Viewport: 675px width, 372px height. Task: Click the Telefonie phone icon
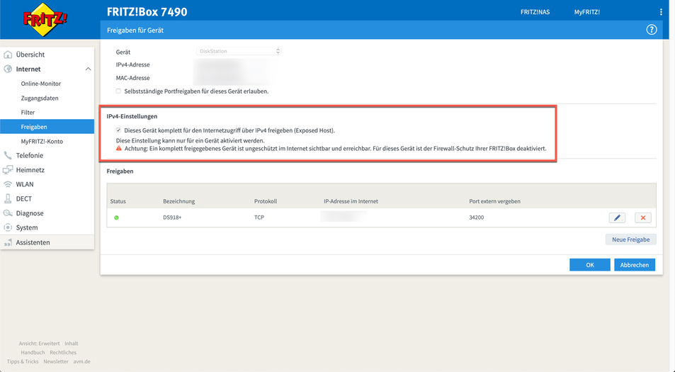[x=8, y=155]
